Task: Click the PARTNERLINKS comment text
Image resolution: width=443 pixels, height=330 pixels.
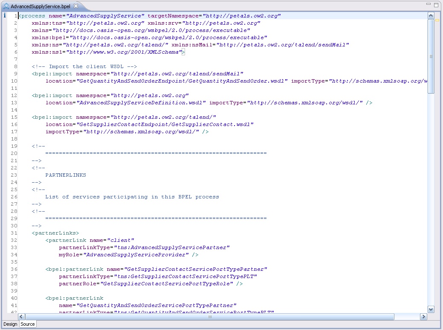Action: tap(65, 175)
